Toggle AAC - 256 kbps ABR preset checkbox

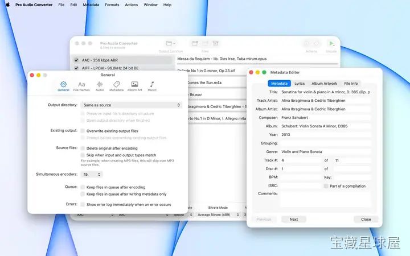coord(76,60)
